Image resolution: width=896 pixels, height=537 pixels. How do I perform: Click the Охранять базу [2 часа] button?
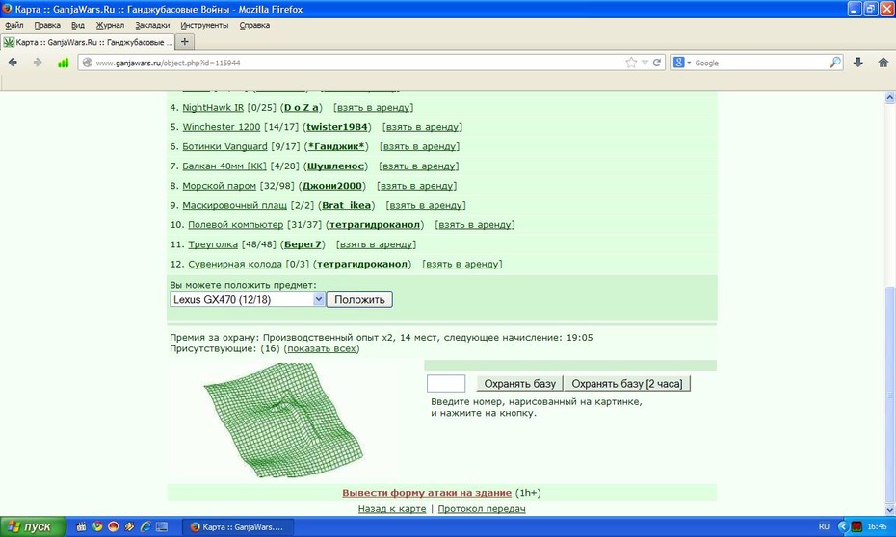(627, 383)
